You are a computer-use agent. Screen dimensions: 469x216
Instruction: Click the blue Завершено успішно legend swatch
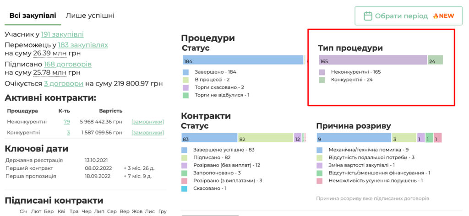click(x=185, y=150)
